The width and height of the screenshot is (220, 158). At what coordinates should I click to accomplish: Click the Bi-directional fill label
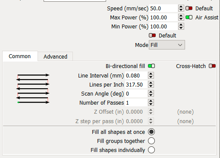125,66
